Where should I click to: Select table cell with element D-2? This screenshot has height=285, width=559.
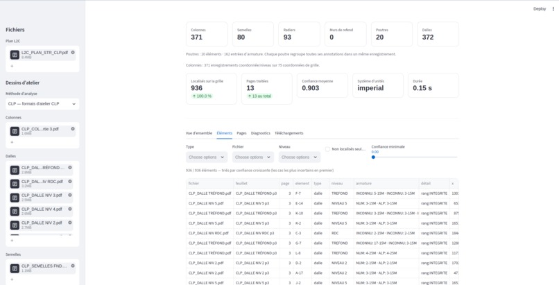click(302, 264)
